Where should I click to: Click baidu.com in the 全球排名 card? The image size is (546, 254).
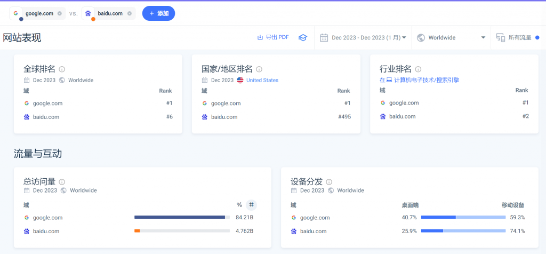46,117
